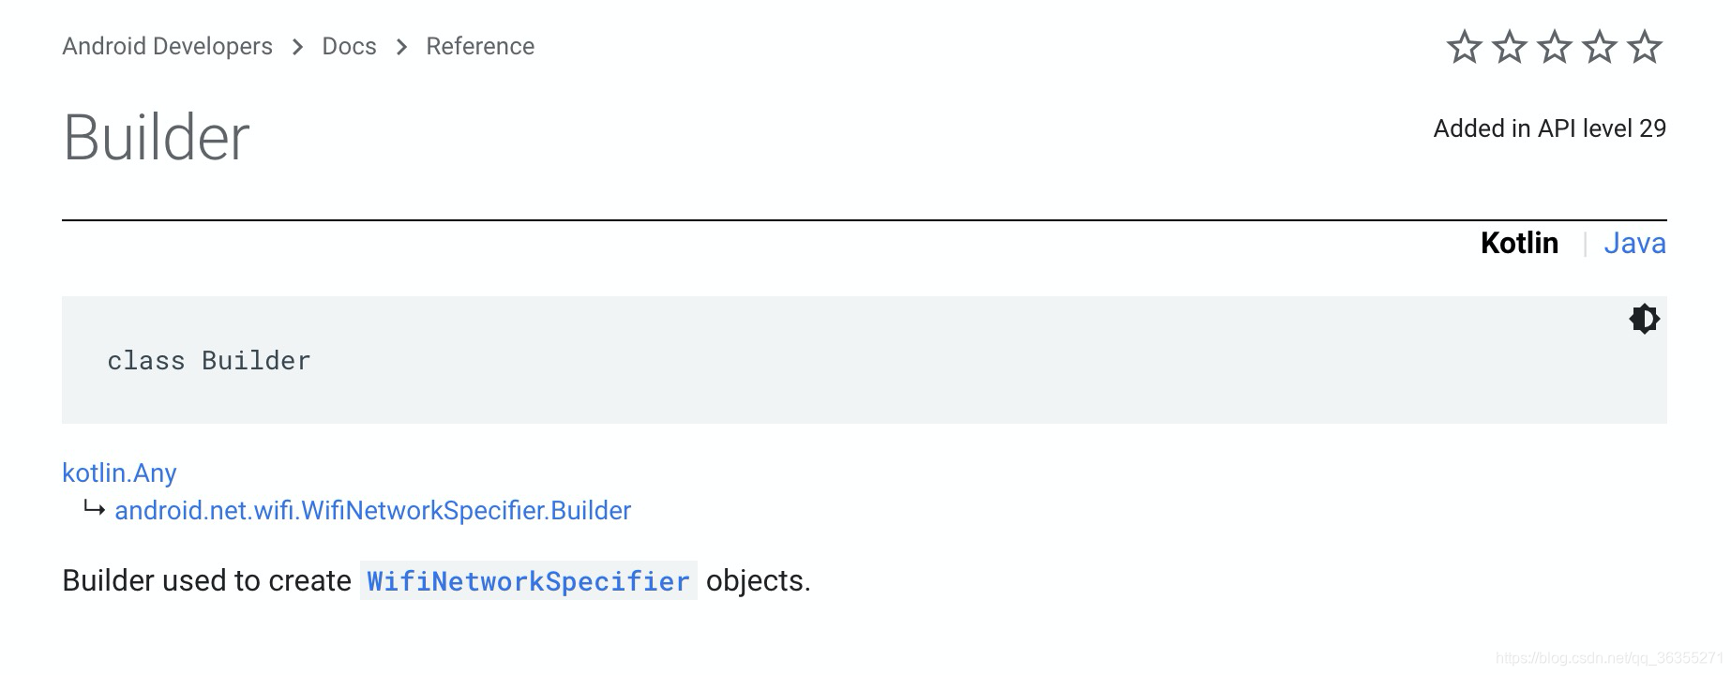Switch code sample to Java
The image size is (1731, 675).
pyautogui.click(x=1635, y=243)
